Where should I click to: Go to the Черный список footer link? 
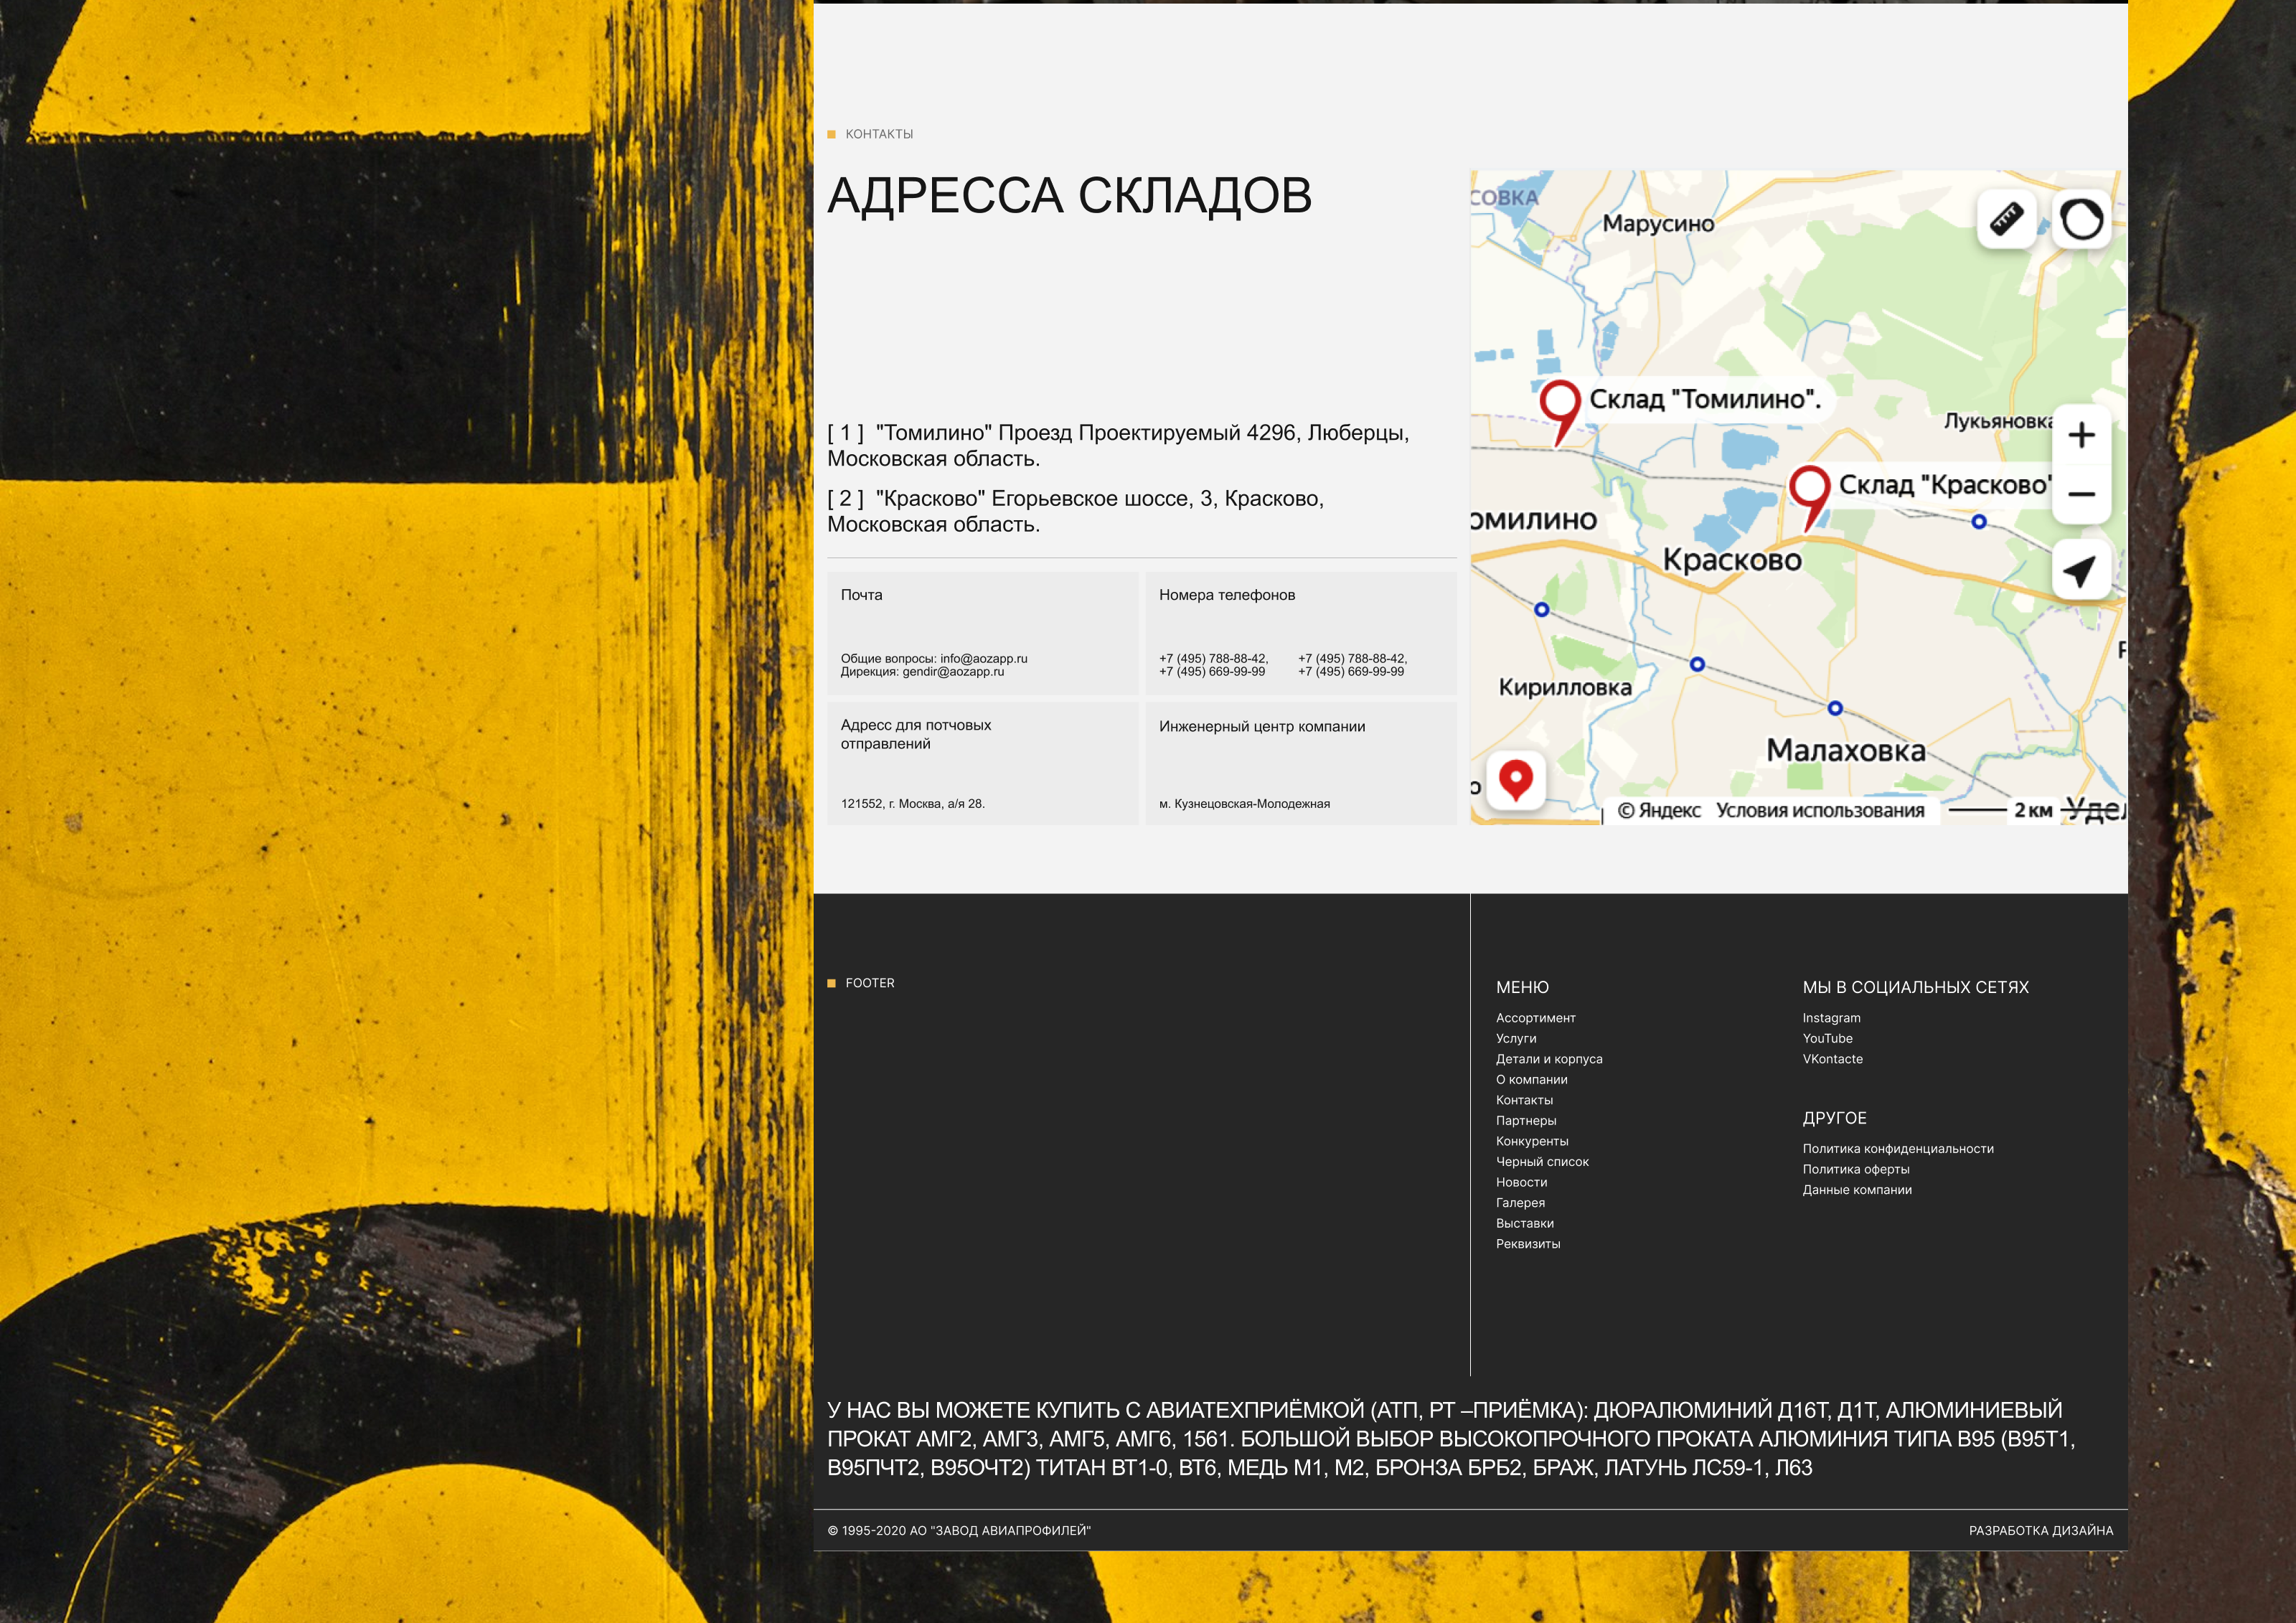click(1542, 1162)
